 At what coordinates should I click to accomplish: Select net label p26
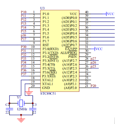click(x=93, y=63)
